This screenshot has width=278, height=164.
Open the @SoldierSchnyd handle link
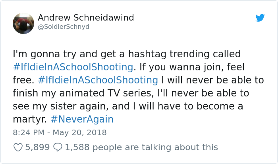(64, 27)
